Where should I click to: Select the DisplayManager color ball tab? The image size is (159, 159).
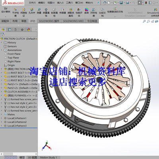(28, 29)
